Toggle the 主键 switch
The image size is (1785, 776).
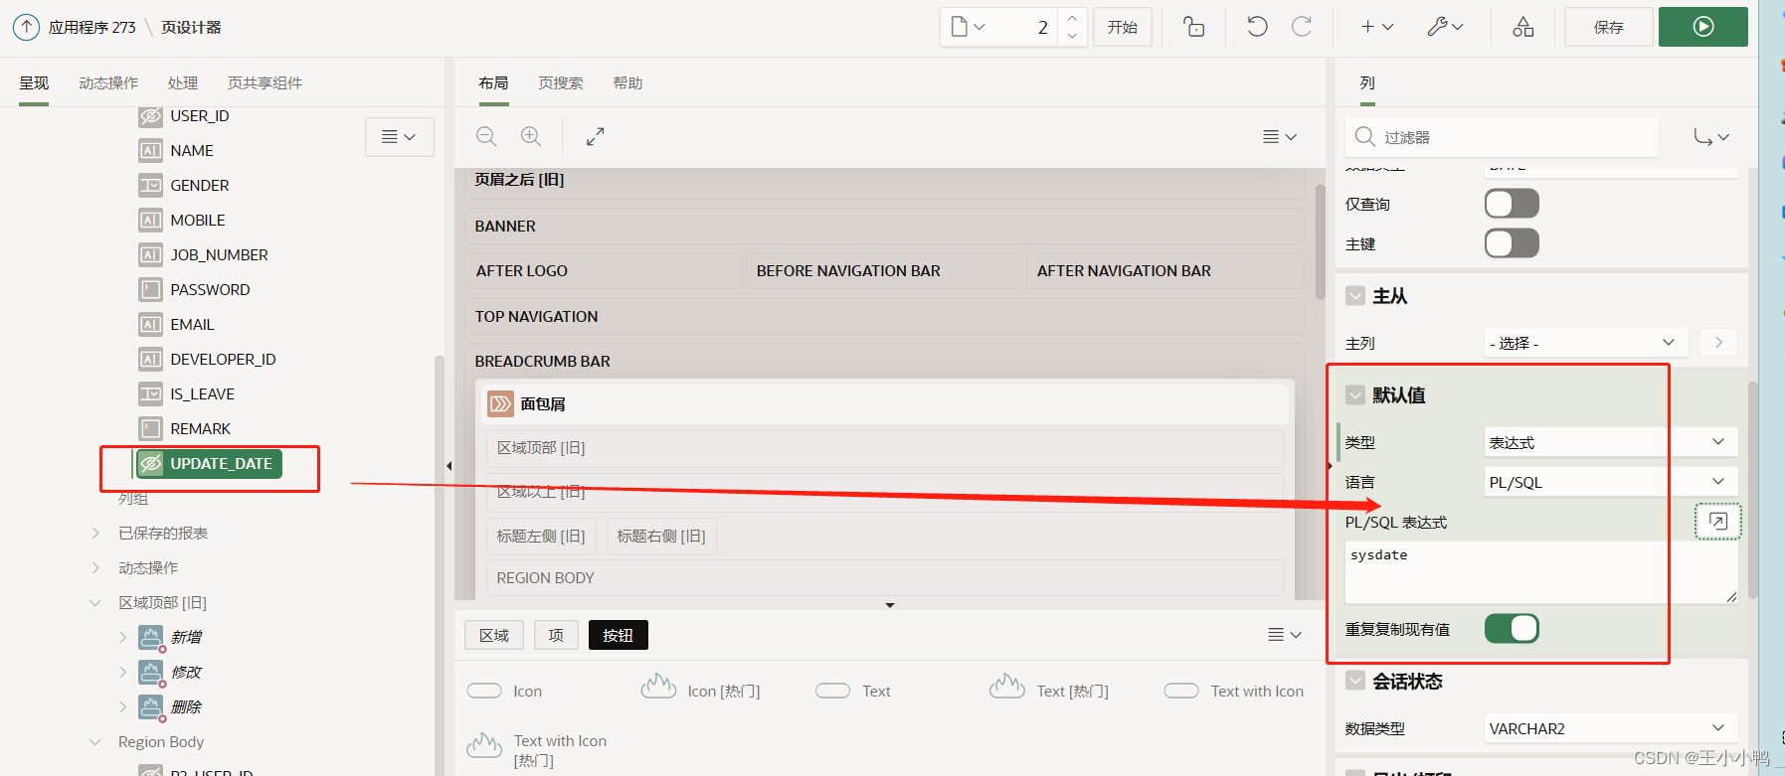1512,243
